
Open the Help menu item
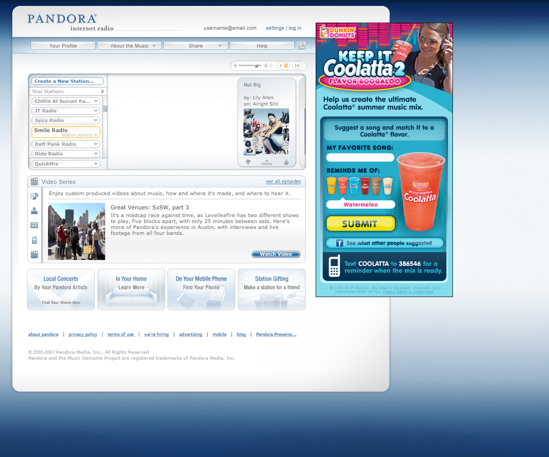coord(262,46)
